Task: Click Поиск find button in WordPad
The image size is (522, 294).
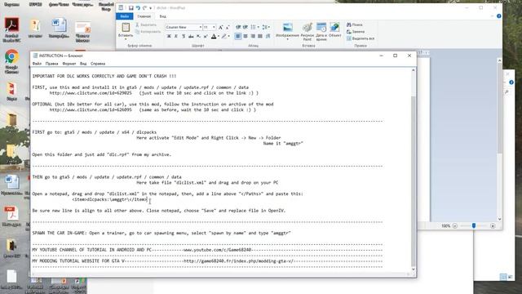Action: click(x=355, y=24)
